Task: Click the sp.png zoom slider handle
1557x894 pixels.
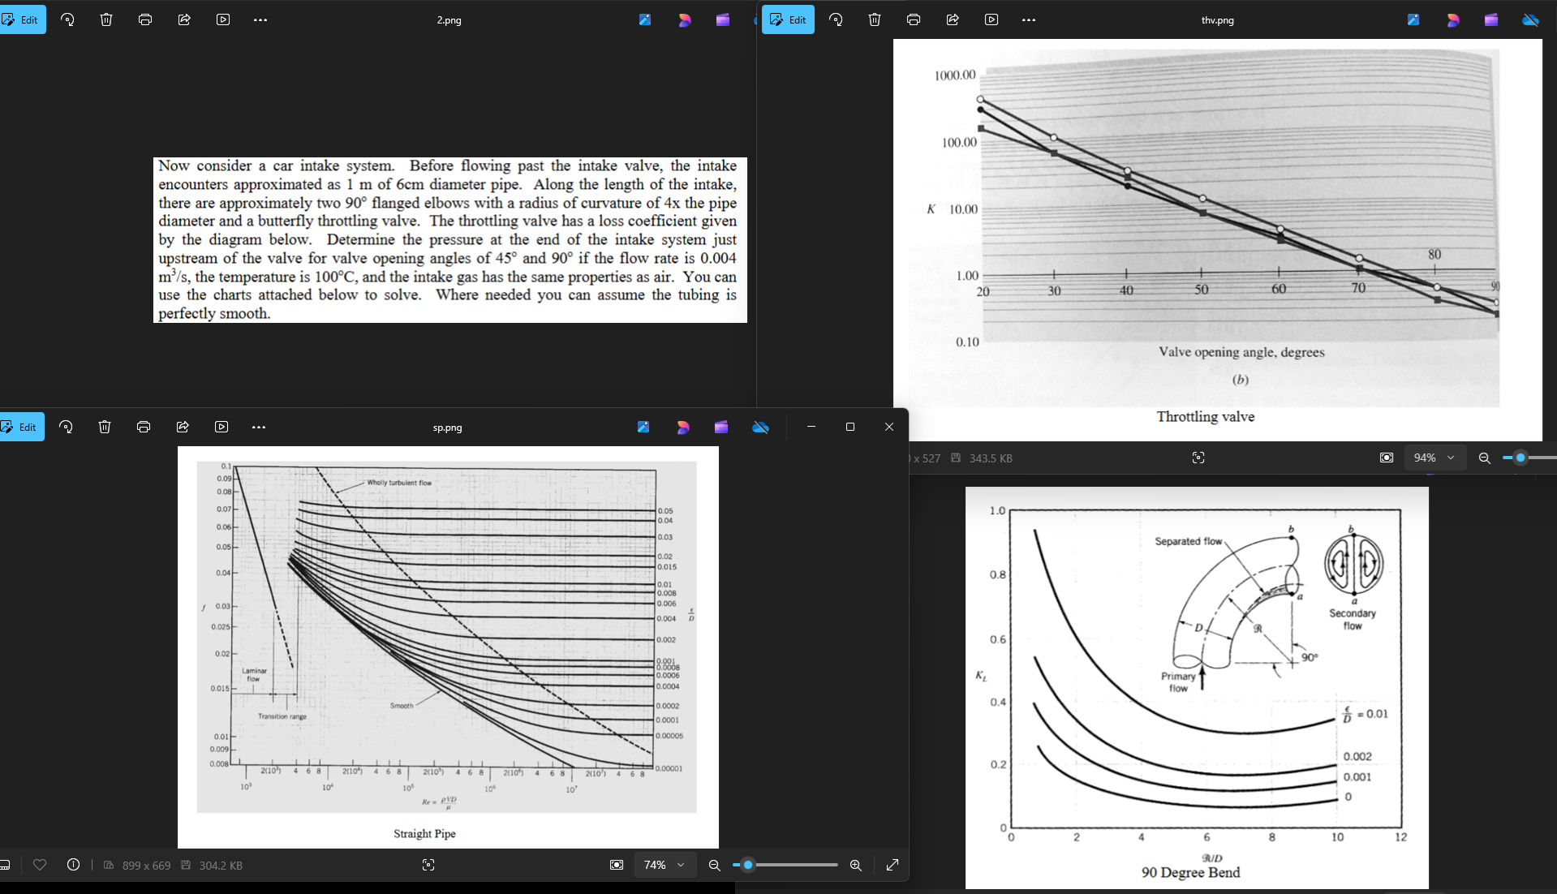Action: coord(748,865)
